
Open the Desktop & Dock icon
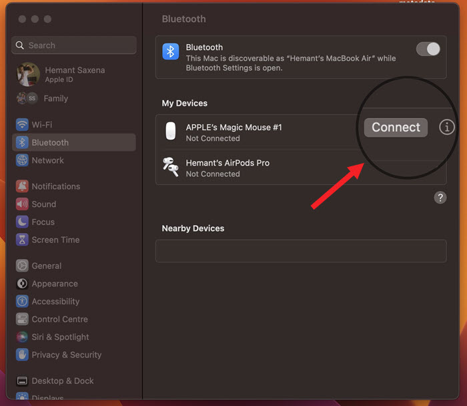pyautogui.click(x=22, y=381)
